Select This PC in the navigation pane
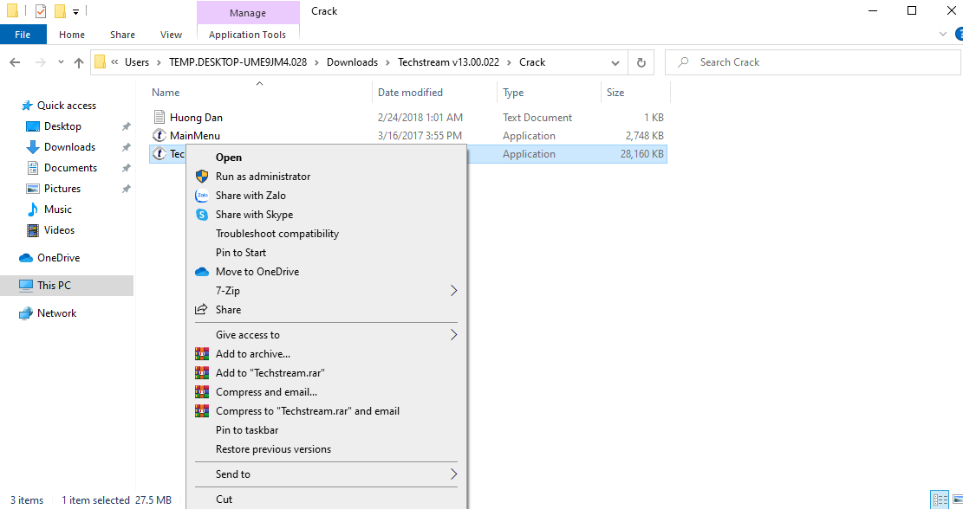 pyautogui.click(x=54, y=286)
